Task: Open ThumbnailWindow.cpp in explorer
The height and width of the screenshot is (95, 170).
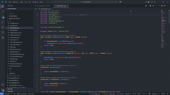Action: 17,54
